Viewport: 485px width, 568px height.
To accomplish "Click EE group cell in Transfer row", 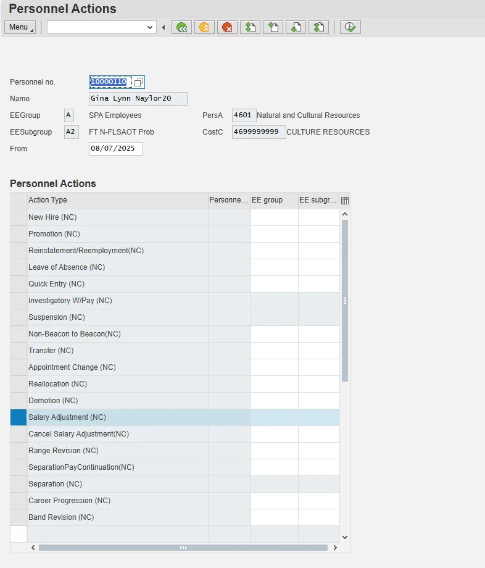I will [x=275, y=351].
